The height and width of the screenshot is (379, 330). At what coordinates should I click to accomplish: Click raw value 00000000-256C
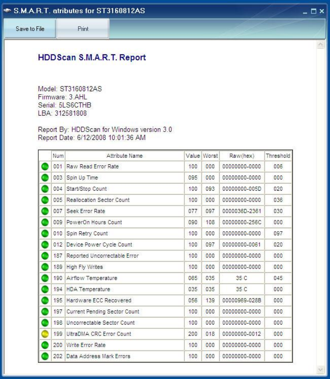242,222
